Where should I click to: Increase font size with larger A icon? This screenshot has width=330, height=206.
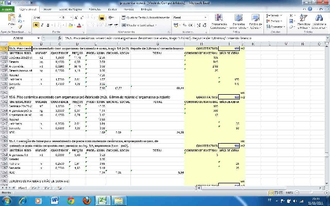(76, 18)
